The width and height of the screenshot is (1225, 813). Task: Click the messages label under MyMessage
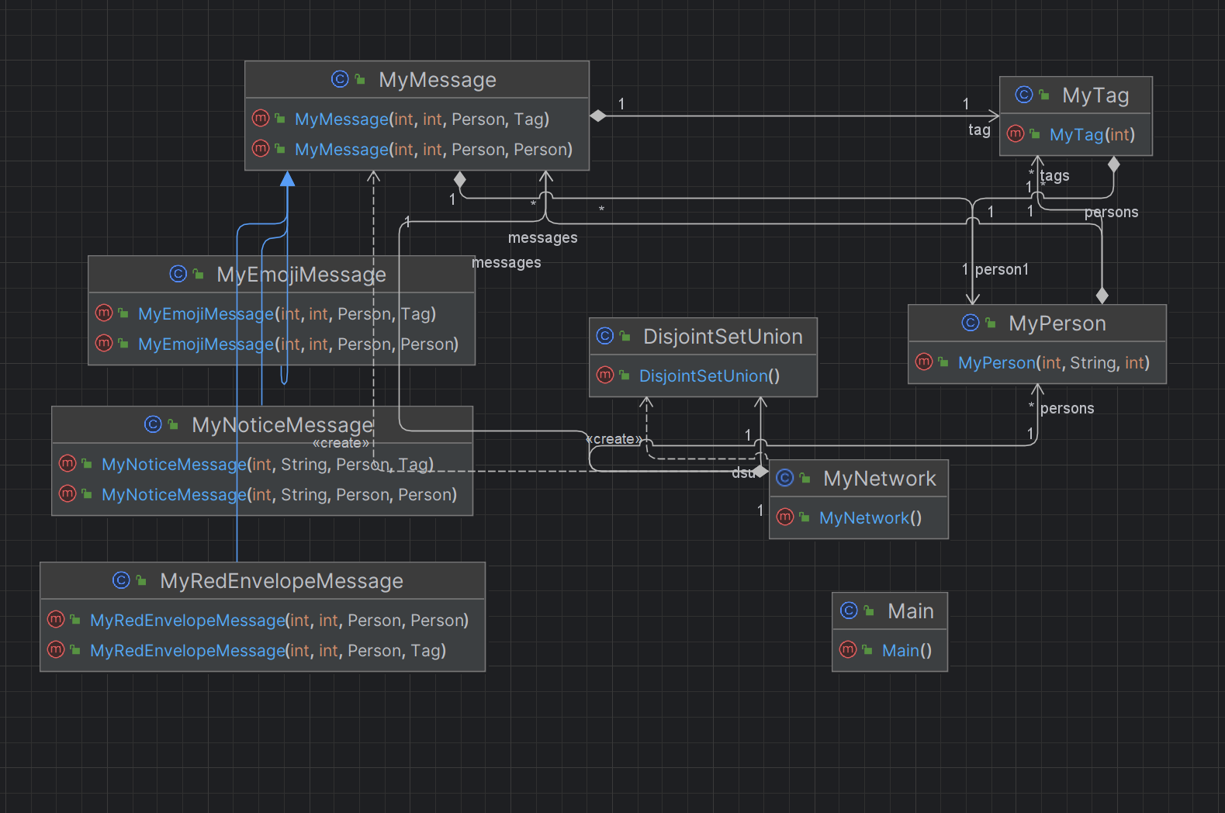coord(542,237)
